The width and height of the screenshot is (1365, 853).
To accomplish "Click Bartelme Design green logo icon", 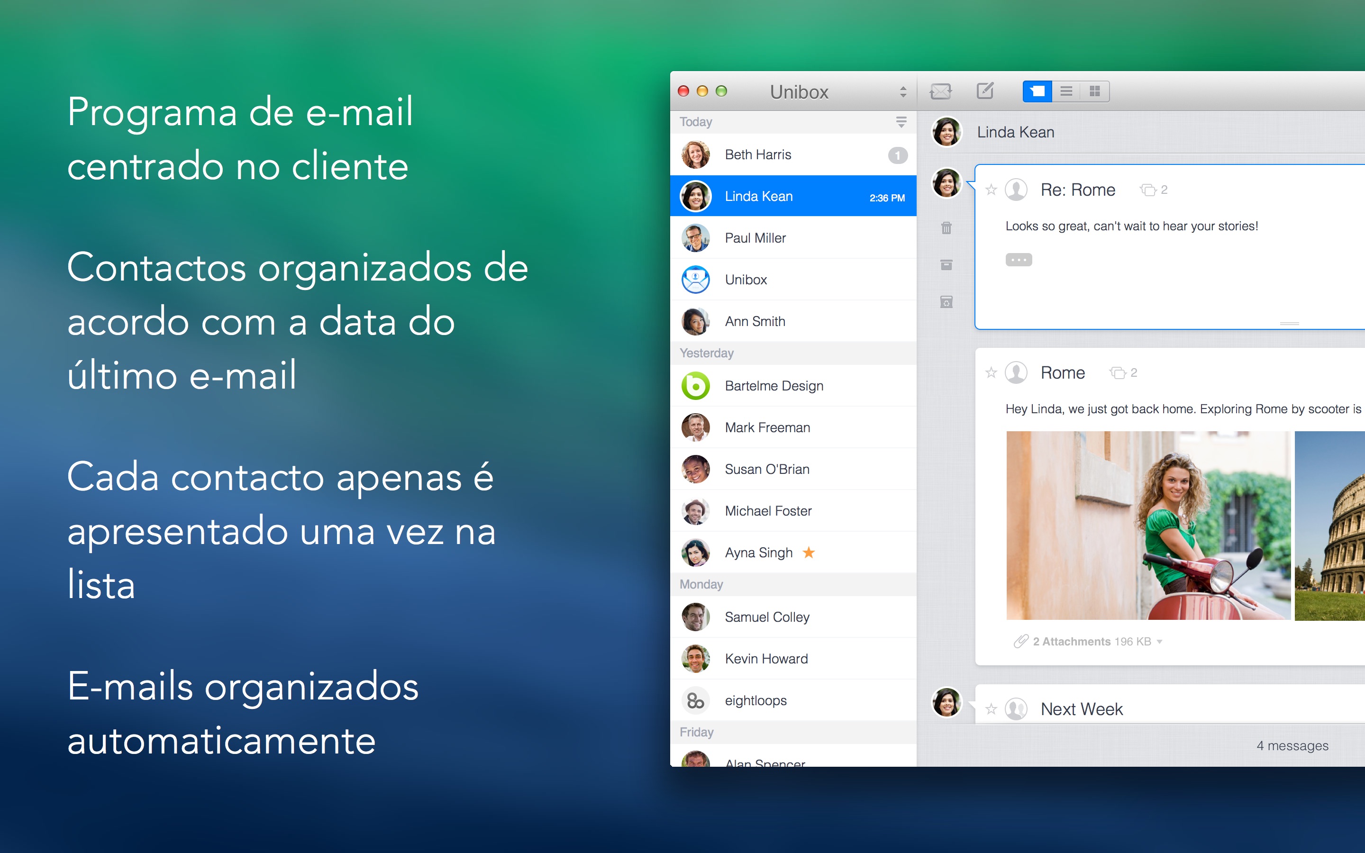I will [x=695, y=386].
